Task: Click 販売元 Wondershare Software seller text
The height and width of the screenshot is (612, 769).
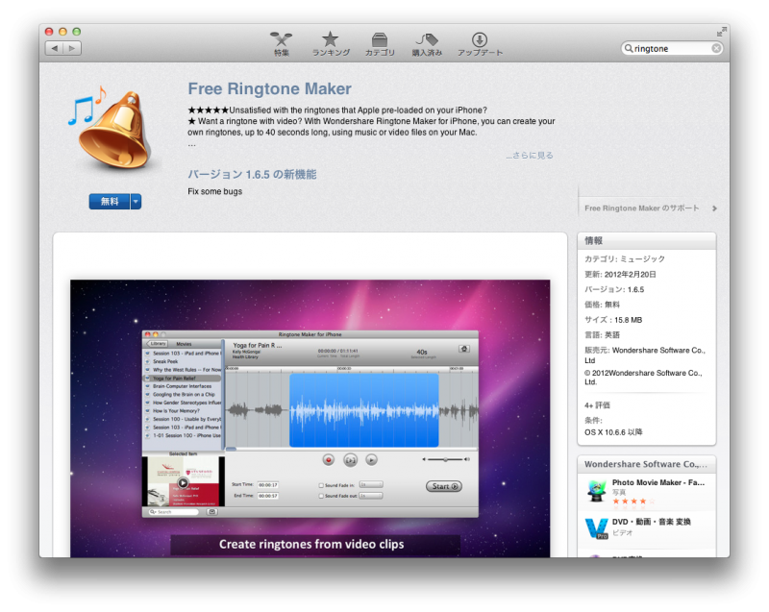Action: (x=645, y=355)
